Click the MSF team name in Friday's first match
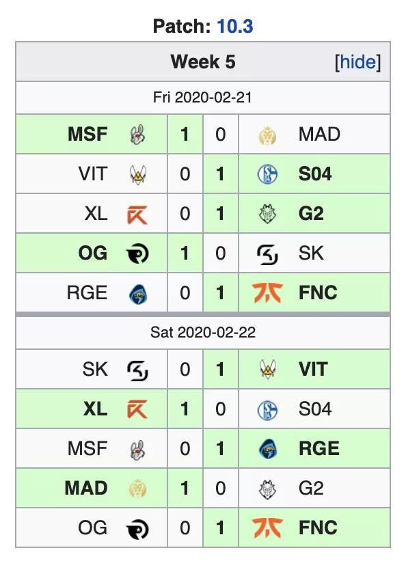406x563 pixels. click(x=87, y=135)
